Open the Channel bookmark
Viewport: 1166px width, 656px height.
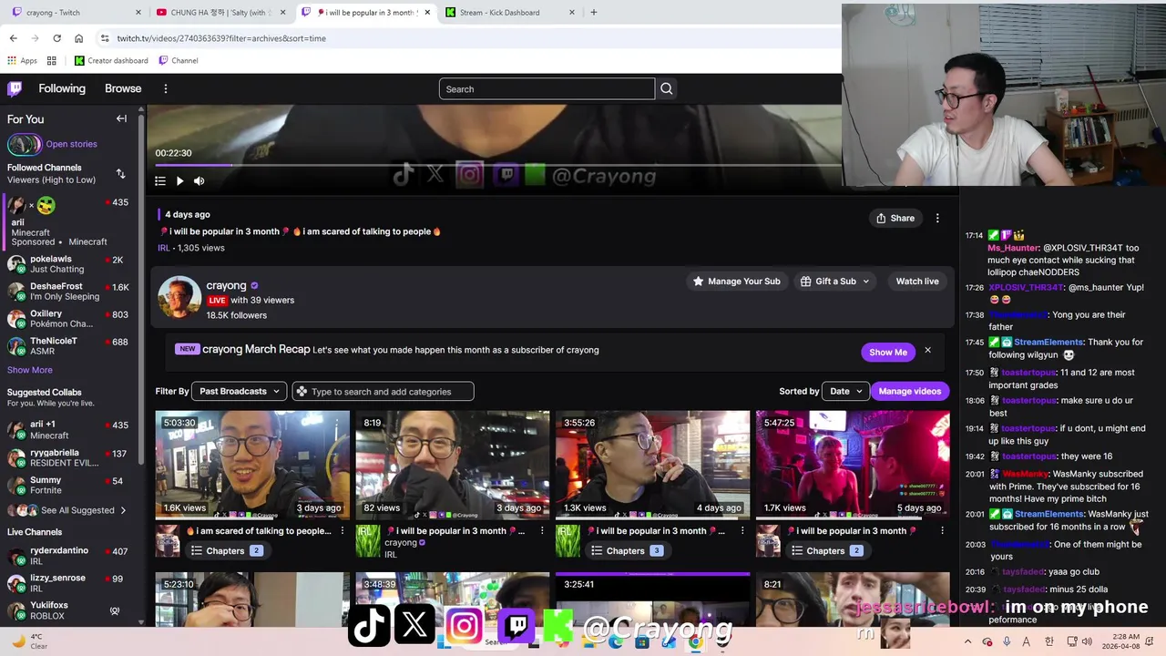click(178, 60)
